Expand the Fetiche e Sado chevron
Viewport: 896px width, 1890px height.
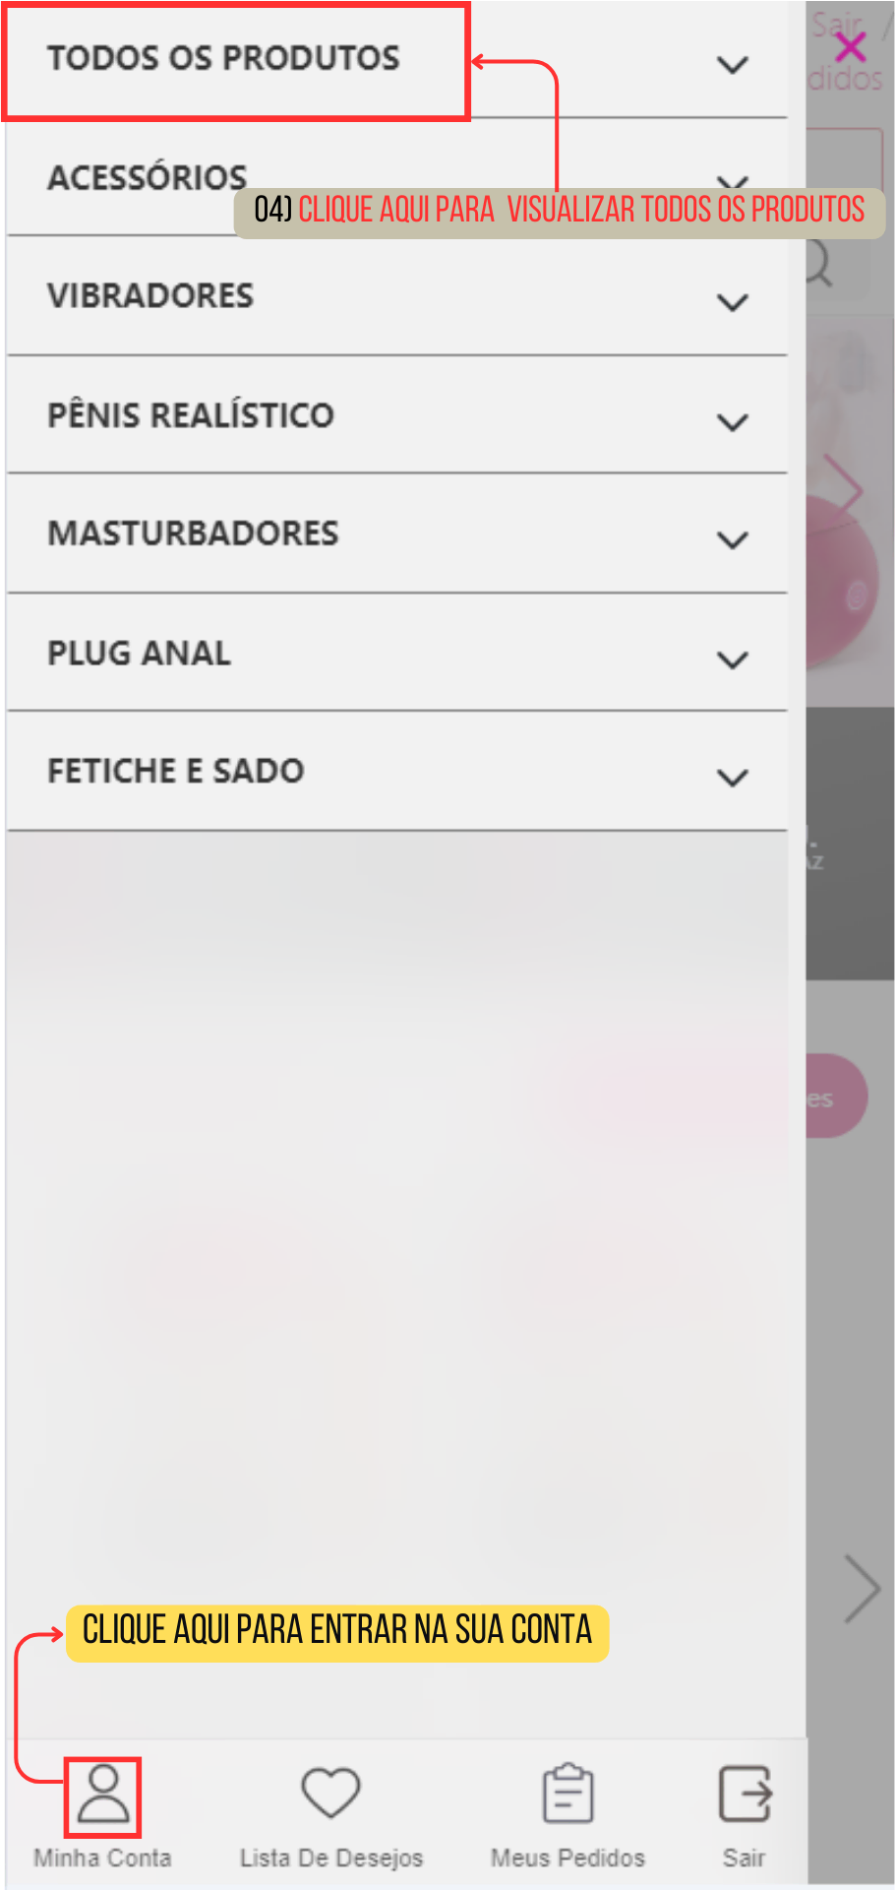733,778
